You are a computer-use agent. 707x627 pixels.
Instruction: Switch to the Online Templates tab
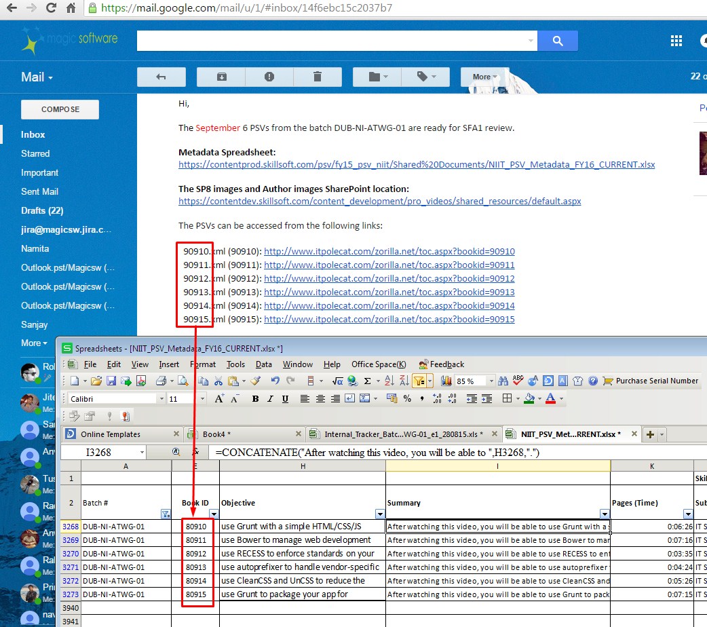[x=122, y=434]
